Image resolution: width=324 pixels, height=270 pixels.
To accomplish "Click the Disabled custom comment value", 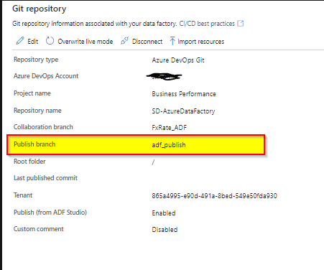I will point(165,229).
